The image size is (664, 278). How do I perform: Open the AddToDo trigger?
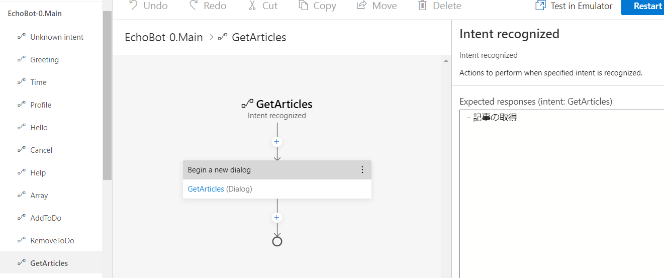click(46, 218)
